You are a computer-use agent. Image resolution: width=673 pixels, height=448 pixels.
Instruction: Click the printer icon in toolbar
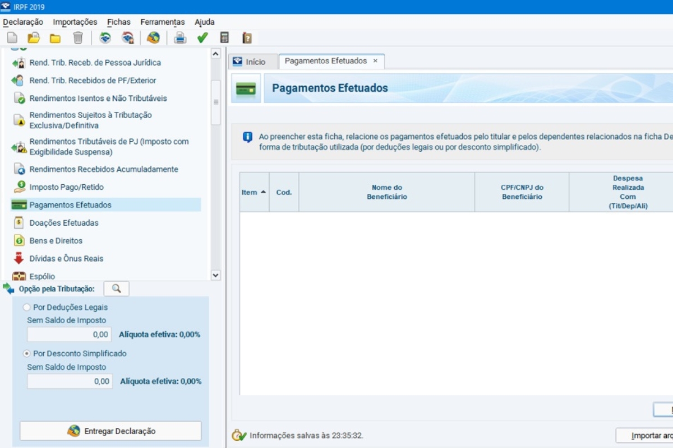click(x=179, y=38)
